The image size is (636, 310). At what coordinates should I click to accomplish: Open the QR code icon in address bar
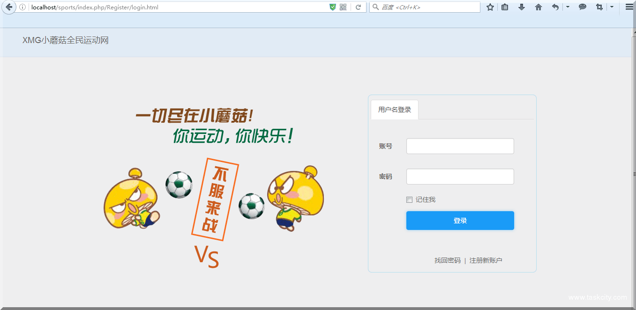click(x=343, y=7)
